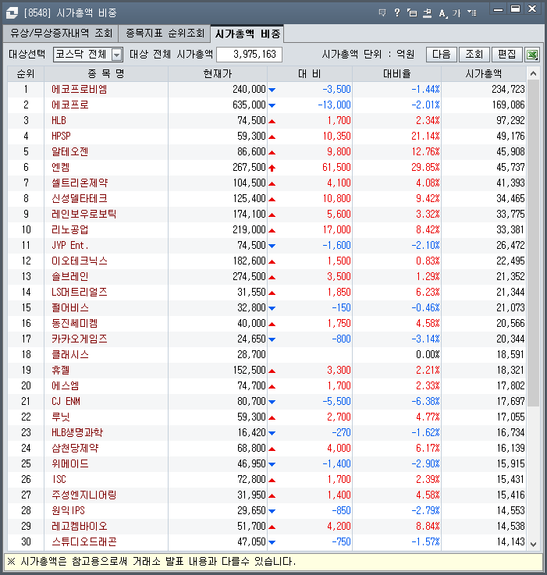Select stock HPSP
This screenshot has height=575, width=547.
tap(61, 136)
